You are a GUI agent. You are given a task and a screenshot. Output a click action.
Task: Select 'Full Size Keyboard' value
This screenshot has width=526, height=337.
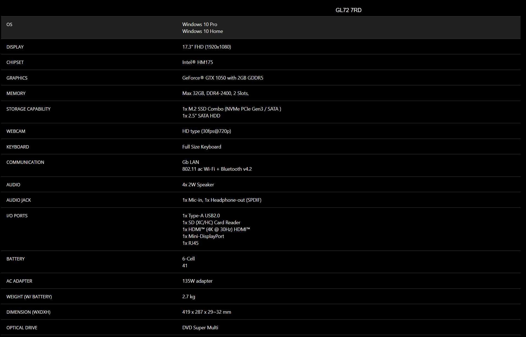202,147
